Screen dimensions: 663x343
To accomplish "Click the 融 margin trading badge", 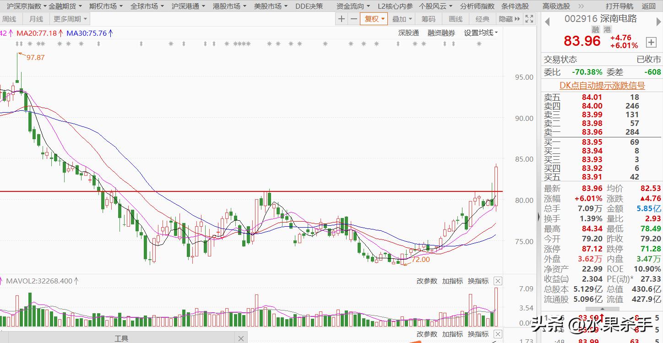I will tap(596, 29).
